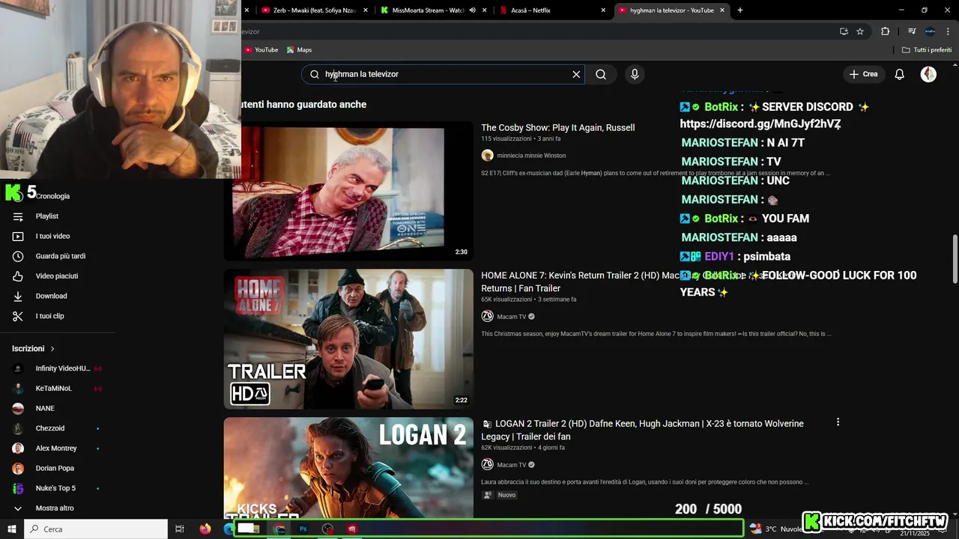The width and height of the screenshot is (959, 539).
Task: Open Video piaciuti in sidebar
Action: pos(57,276)
